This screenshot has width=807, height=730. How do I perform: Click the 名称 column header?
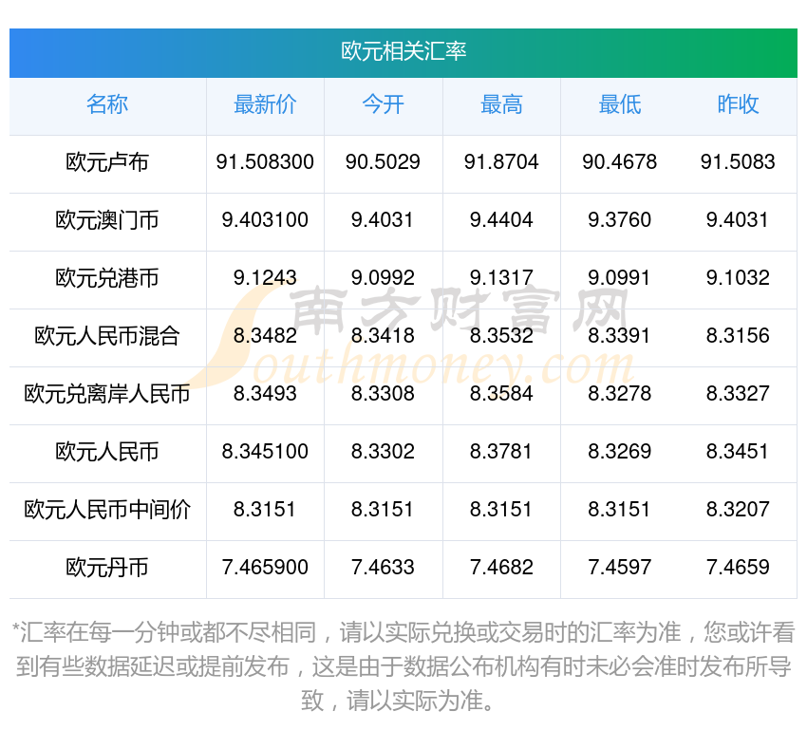[x=107, y=104]
